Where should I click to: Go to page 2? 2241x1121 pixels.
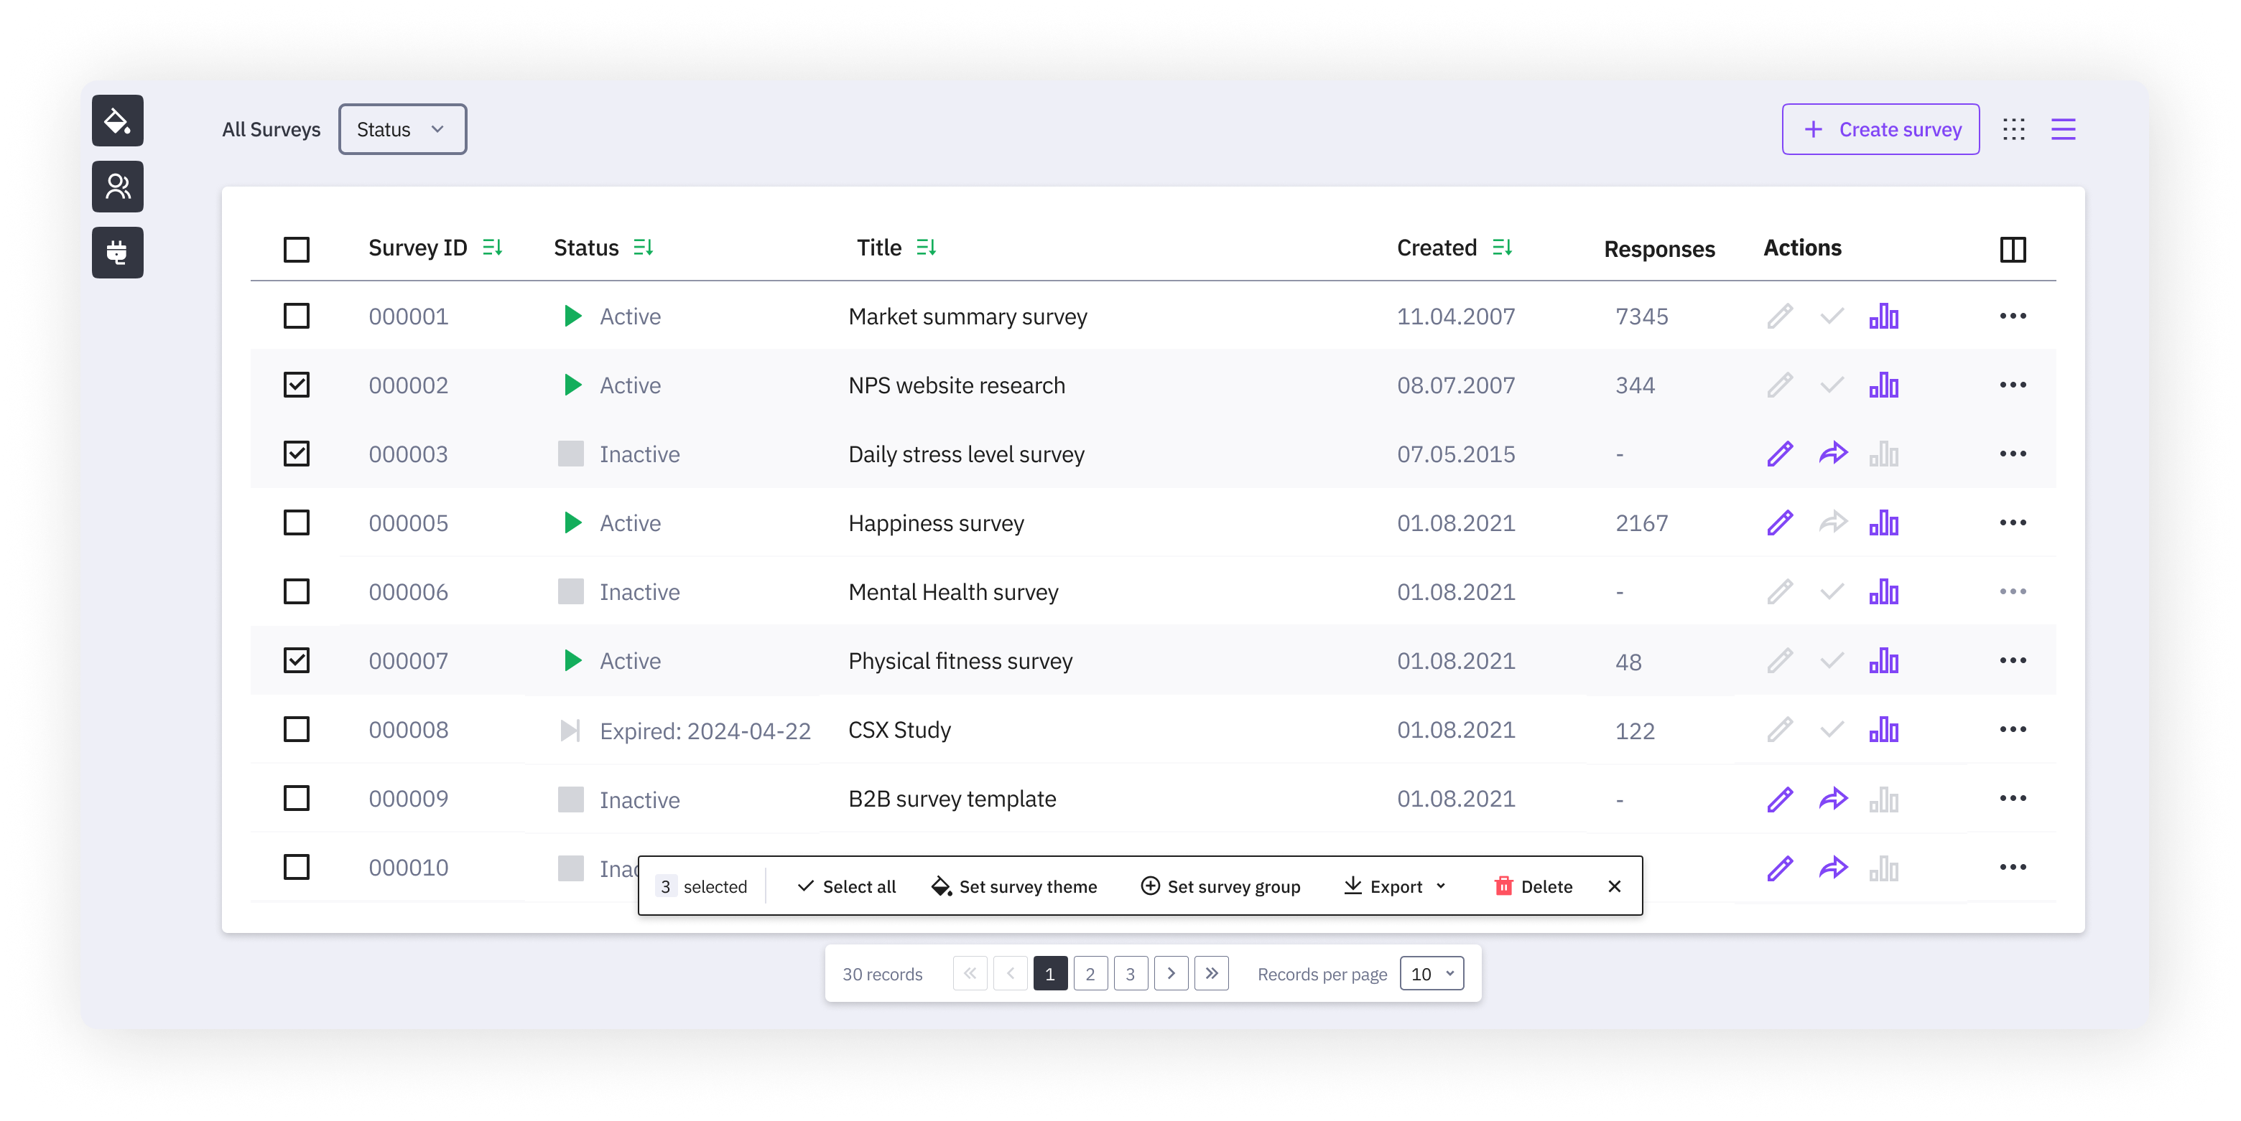[x=1090, y=974]
